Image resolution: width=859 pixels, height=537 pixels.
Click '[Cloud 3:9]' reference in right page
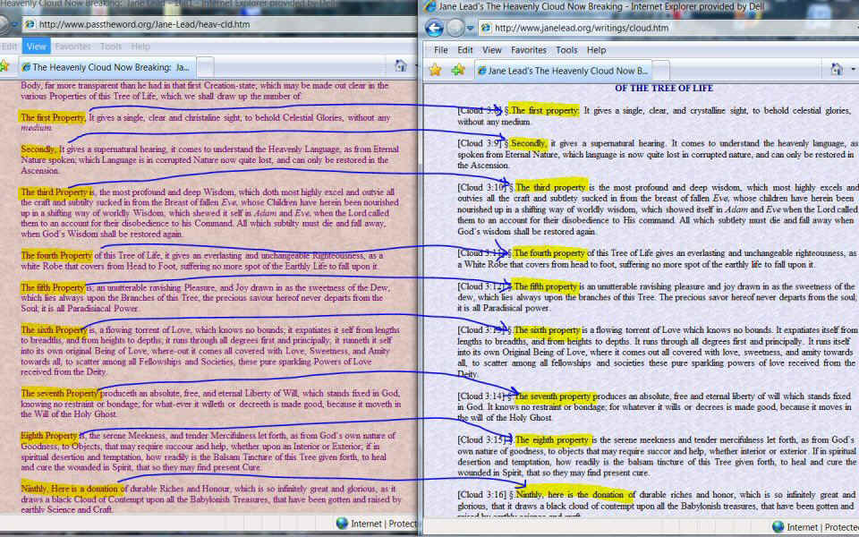click(x=480, y=143)
